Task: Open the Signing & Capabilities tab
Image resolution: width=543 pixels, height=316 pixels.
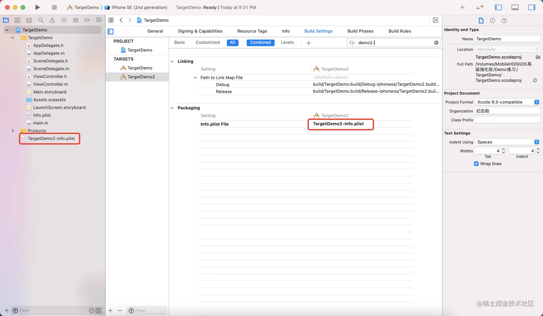Action: pyautogui.click(x=200, y=31)
